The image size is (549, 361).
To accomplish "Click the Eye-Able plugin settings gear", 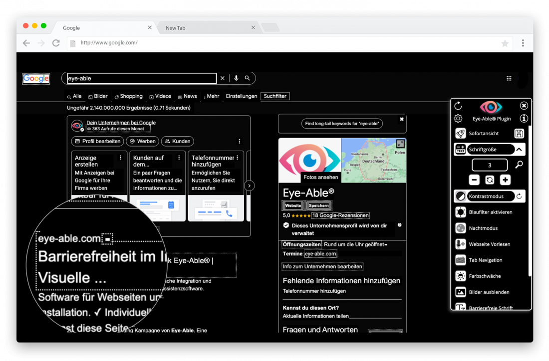I will point(458,119).
